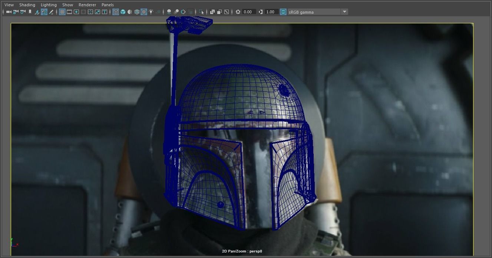
Task: Click the Multisample Anti-aliasing icon
Action: [x=183, y=12]
